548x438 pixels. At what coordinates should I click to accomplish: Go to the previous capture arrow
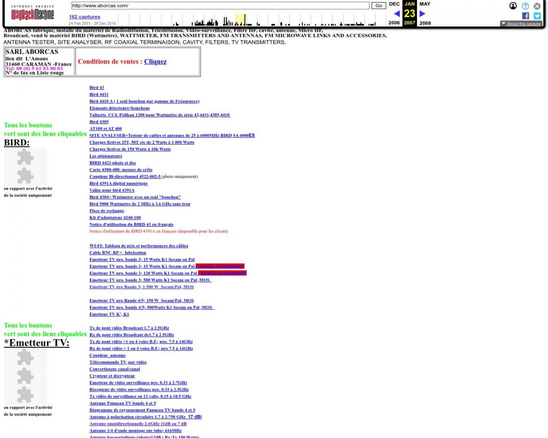(x=397, y=13)
